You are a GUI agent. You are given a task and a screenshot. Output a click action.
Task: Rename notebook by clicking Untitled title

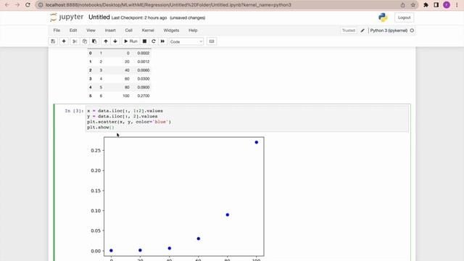(99, 17)
